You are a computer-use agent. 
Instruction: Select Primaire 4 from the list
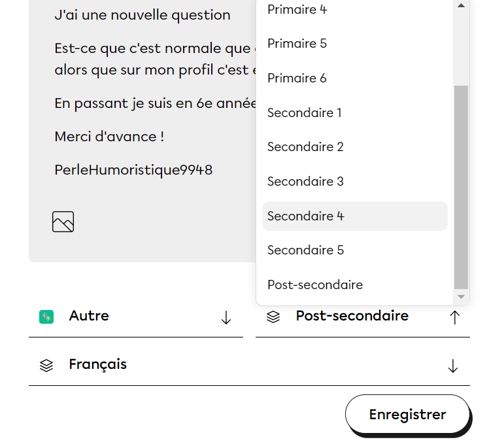click(x=297, y=9)
